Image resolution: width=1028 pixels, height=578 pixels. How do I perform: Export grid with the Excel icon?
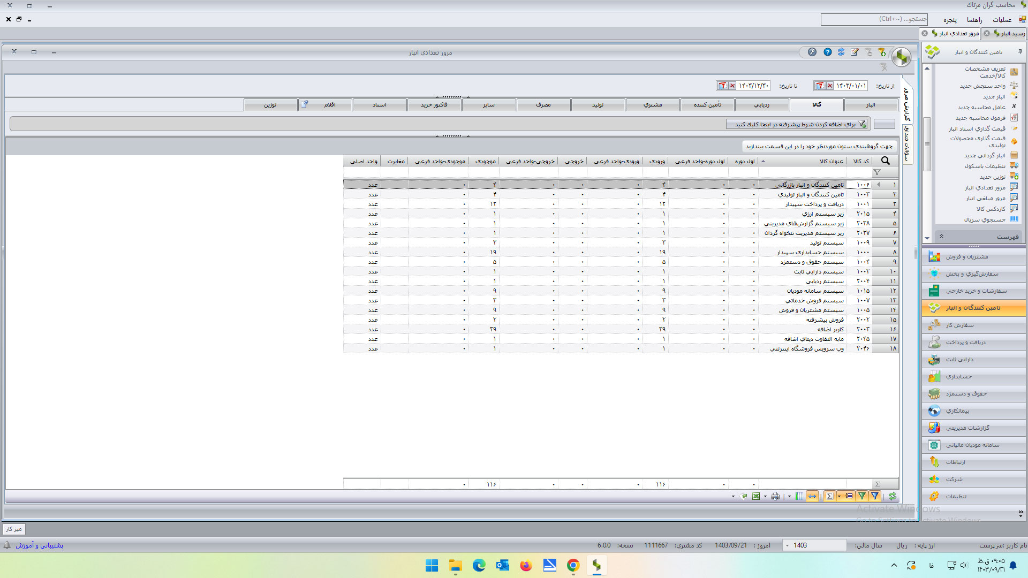coord(756,496)
